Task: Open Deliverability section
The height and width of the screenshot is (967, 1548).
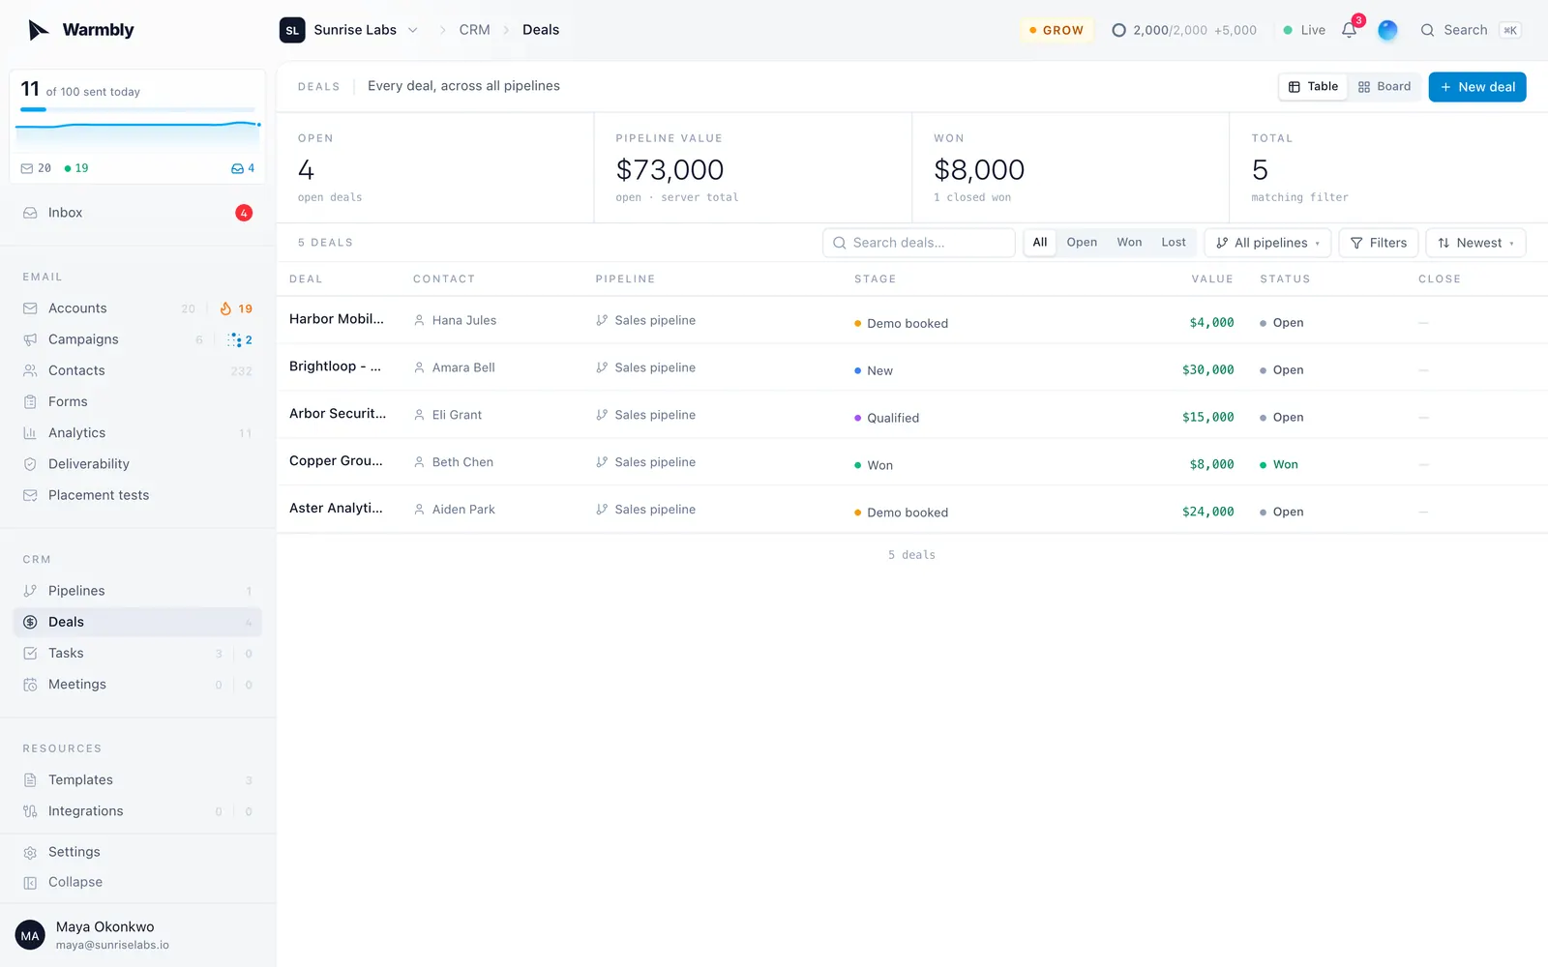Action: (x=137, y=464)
